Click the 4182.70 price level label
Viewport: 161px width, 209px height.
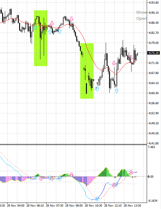tap(153, 33)
